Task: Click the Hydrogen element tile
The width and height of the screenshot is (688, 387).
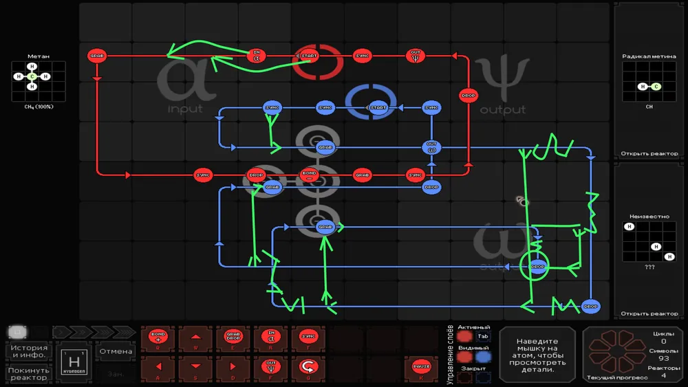Action: tap(74, 363)
